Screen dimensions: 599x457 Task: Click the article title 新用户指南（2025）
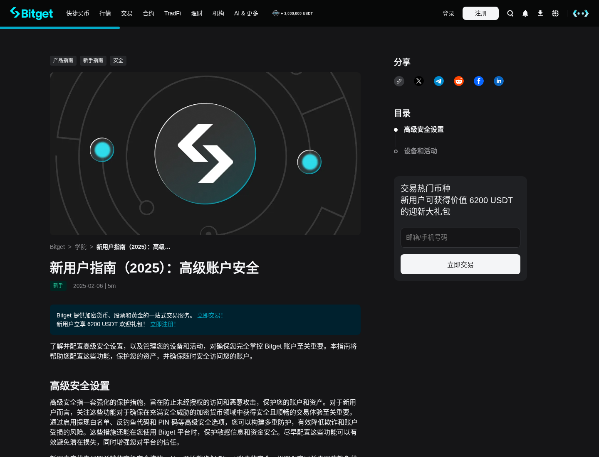pos(154,268)
